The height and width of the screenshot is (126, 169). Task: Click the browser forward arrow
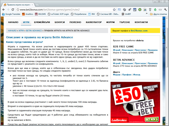tap(8, 10)
